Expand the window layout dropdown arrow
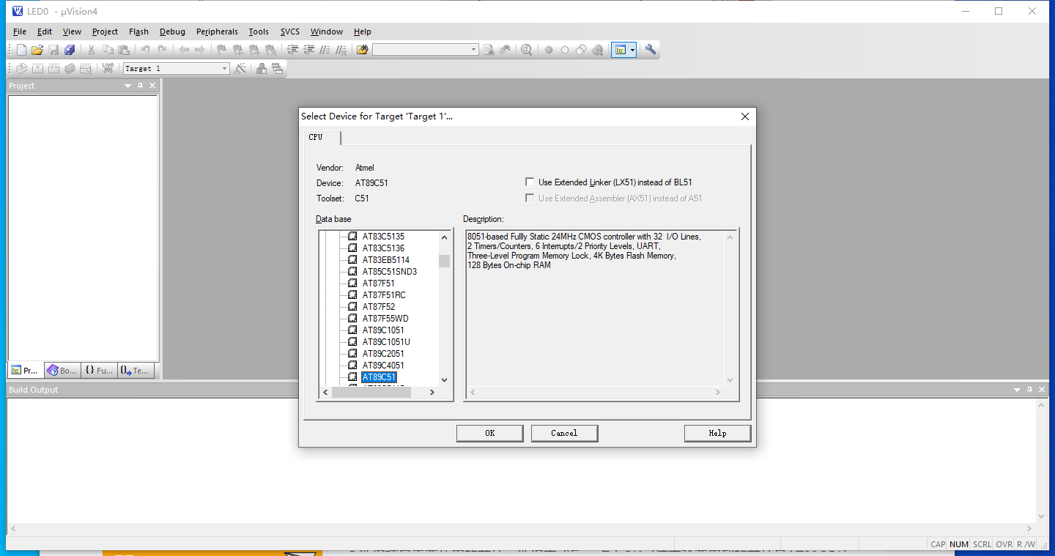 633,50
